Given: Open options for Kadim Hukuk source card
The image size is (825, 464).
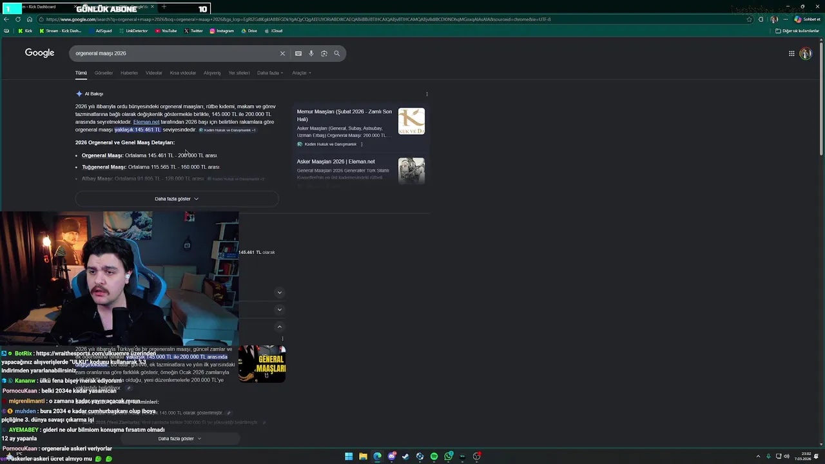Looking at the screenshot, I should point(362,144).
